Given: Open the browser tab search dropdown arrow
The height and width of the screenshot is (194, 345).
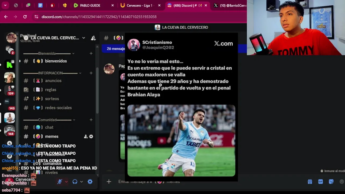Looking at the screenshot, I should pos(5,5).
